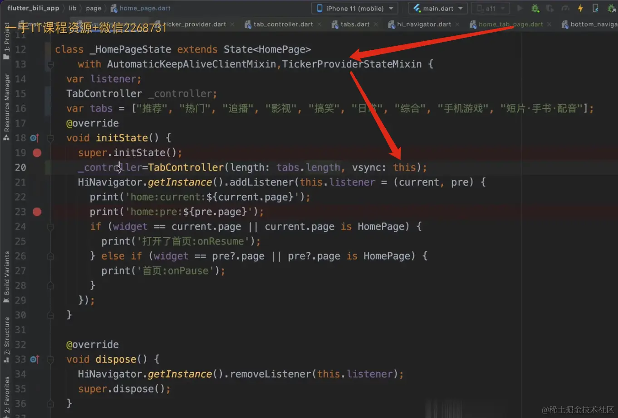Image resolution: width=618 pixels, height=418 pixels.
Task: Close the ticker_provider.dart tab
Action: point(232,24)
